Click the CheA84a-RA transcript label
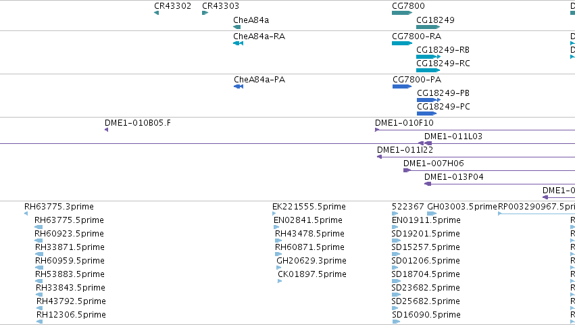The height and width of the screenshot is (325, 575). click(x=259, y=36)
